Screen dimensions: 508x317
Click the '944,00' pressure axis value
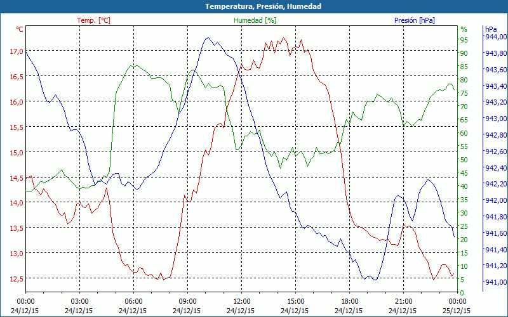pos(496,36)
